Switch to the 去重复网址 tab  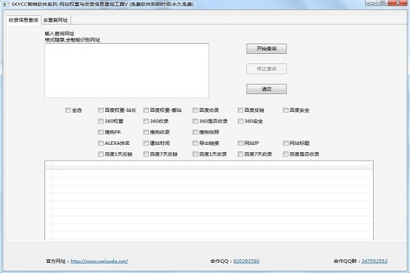click(x=55, y=20)
